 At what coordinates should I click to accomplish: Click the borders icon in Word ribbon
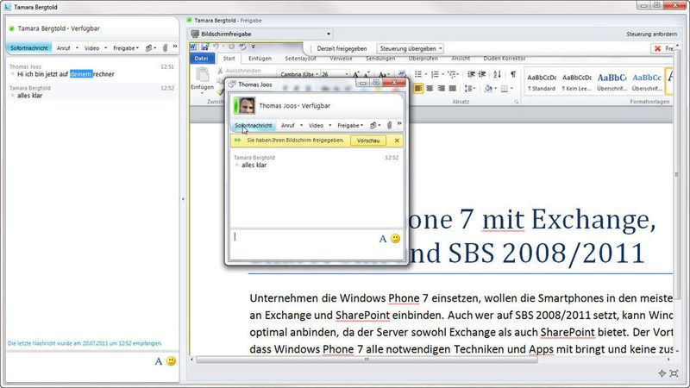pyautogui.click(x=505, y=89)
